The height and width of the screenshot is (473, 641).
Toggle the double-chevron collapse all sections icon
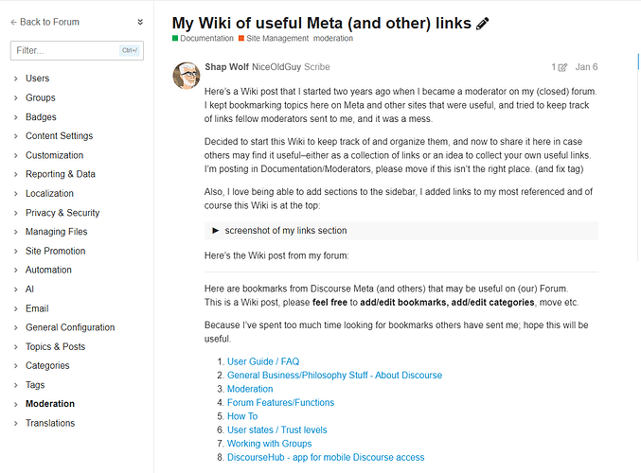[x=140, y=22]
